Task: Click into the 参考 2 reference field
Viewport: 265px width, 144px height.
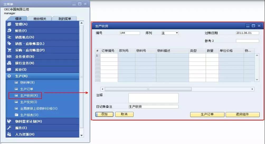Action: click(247, 41)
